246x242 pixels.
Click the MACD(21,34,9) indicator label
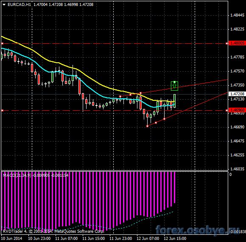(17, 175)
